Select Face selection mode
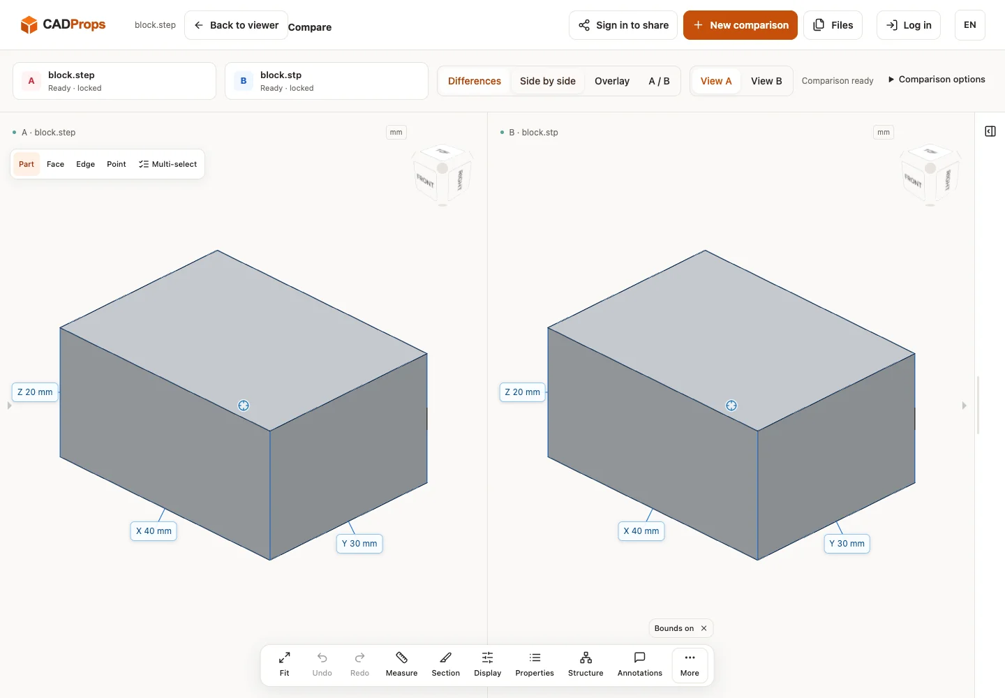 55,164
